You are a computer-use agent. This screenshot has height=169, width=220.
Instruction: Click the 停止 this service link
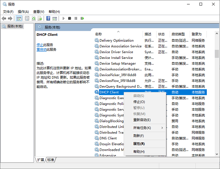coord(40,45)
